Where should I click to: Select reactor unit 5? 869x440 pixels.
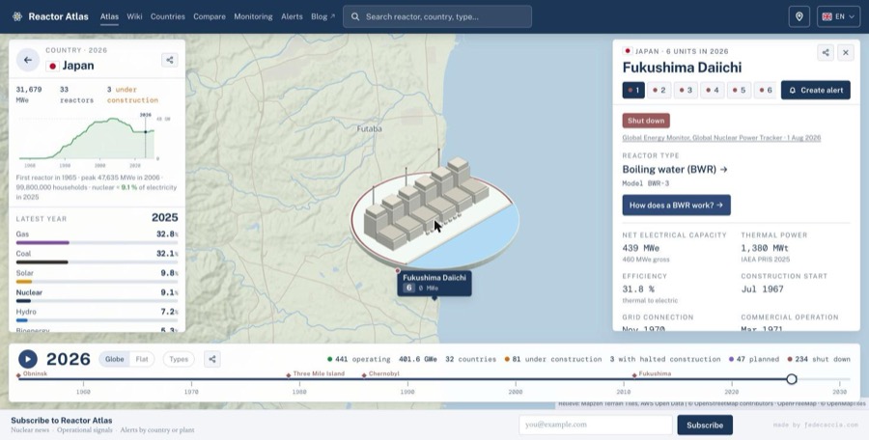coord(739,90)
